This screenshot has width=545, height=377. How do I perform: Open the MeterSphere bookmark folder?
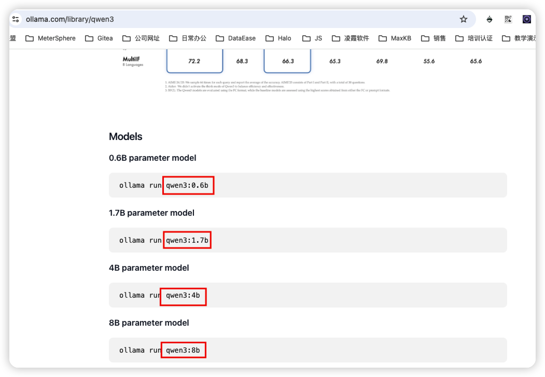[51, 38]
